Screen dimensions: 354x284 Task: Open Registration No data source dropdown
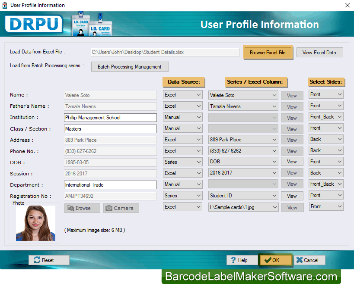click(x=183, y=196)
